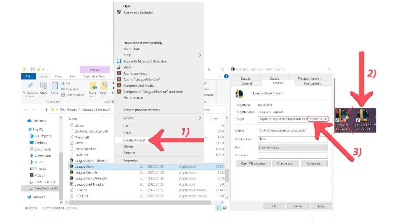Viewport: 398px width, 224px height.
Task: Open the Previous Versions properties tab
Action: [x=310, y=78]
